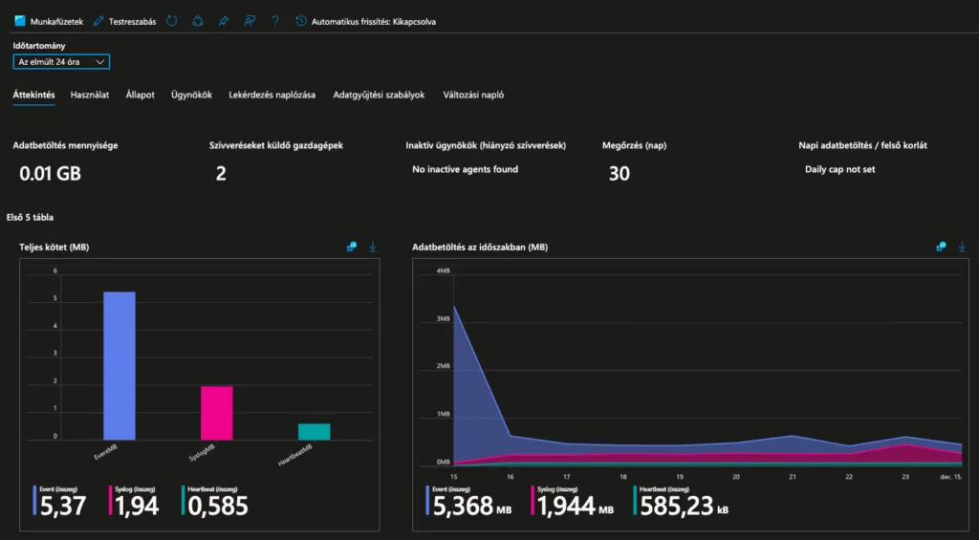Switch to the Ügynökök tab
The width and height of the screenshot is (979, 540).
point(191,95)
